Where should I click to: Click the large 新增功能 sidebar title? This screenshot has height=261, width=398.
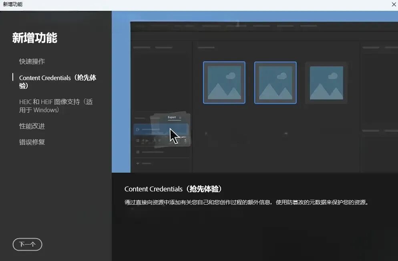pyautogui.click(x=35, y=38)
